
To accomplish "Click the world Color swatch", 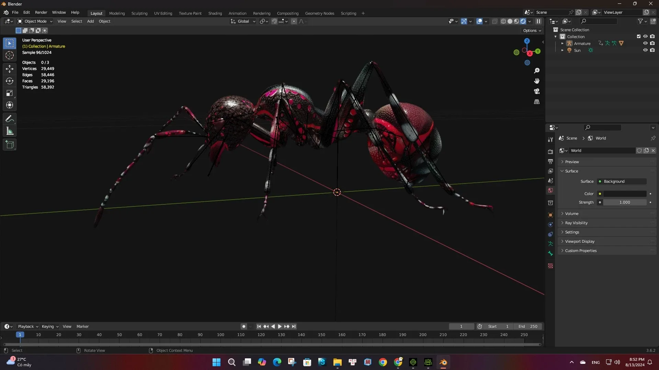I will click(624, 194).
